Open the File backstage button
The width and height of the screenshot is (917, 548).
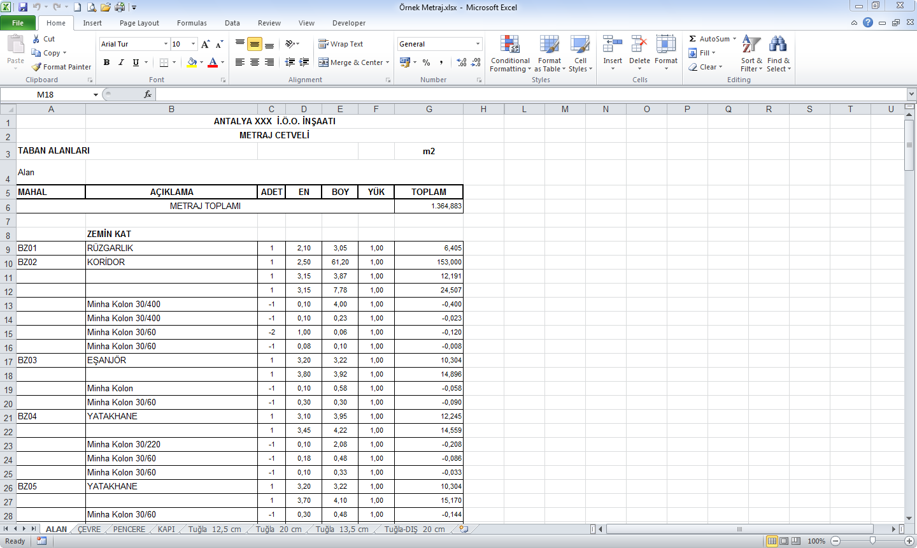click(18, 23)
